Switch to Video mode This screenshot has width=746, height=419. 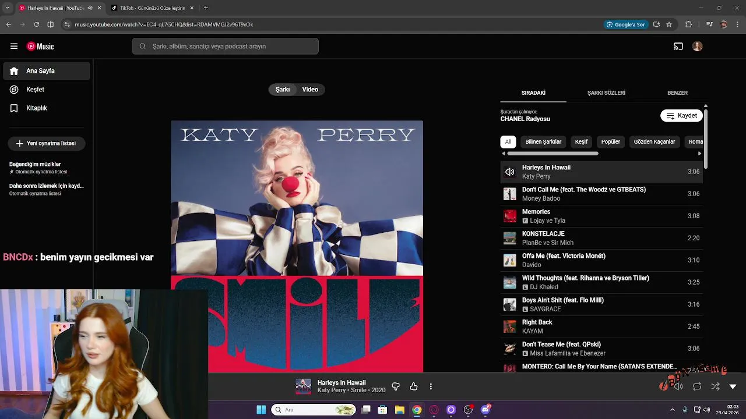tap(310, 90)
